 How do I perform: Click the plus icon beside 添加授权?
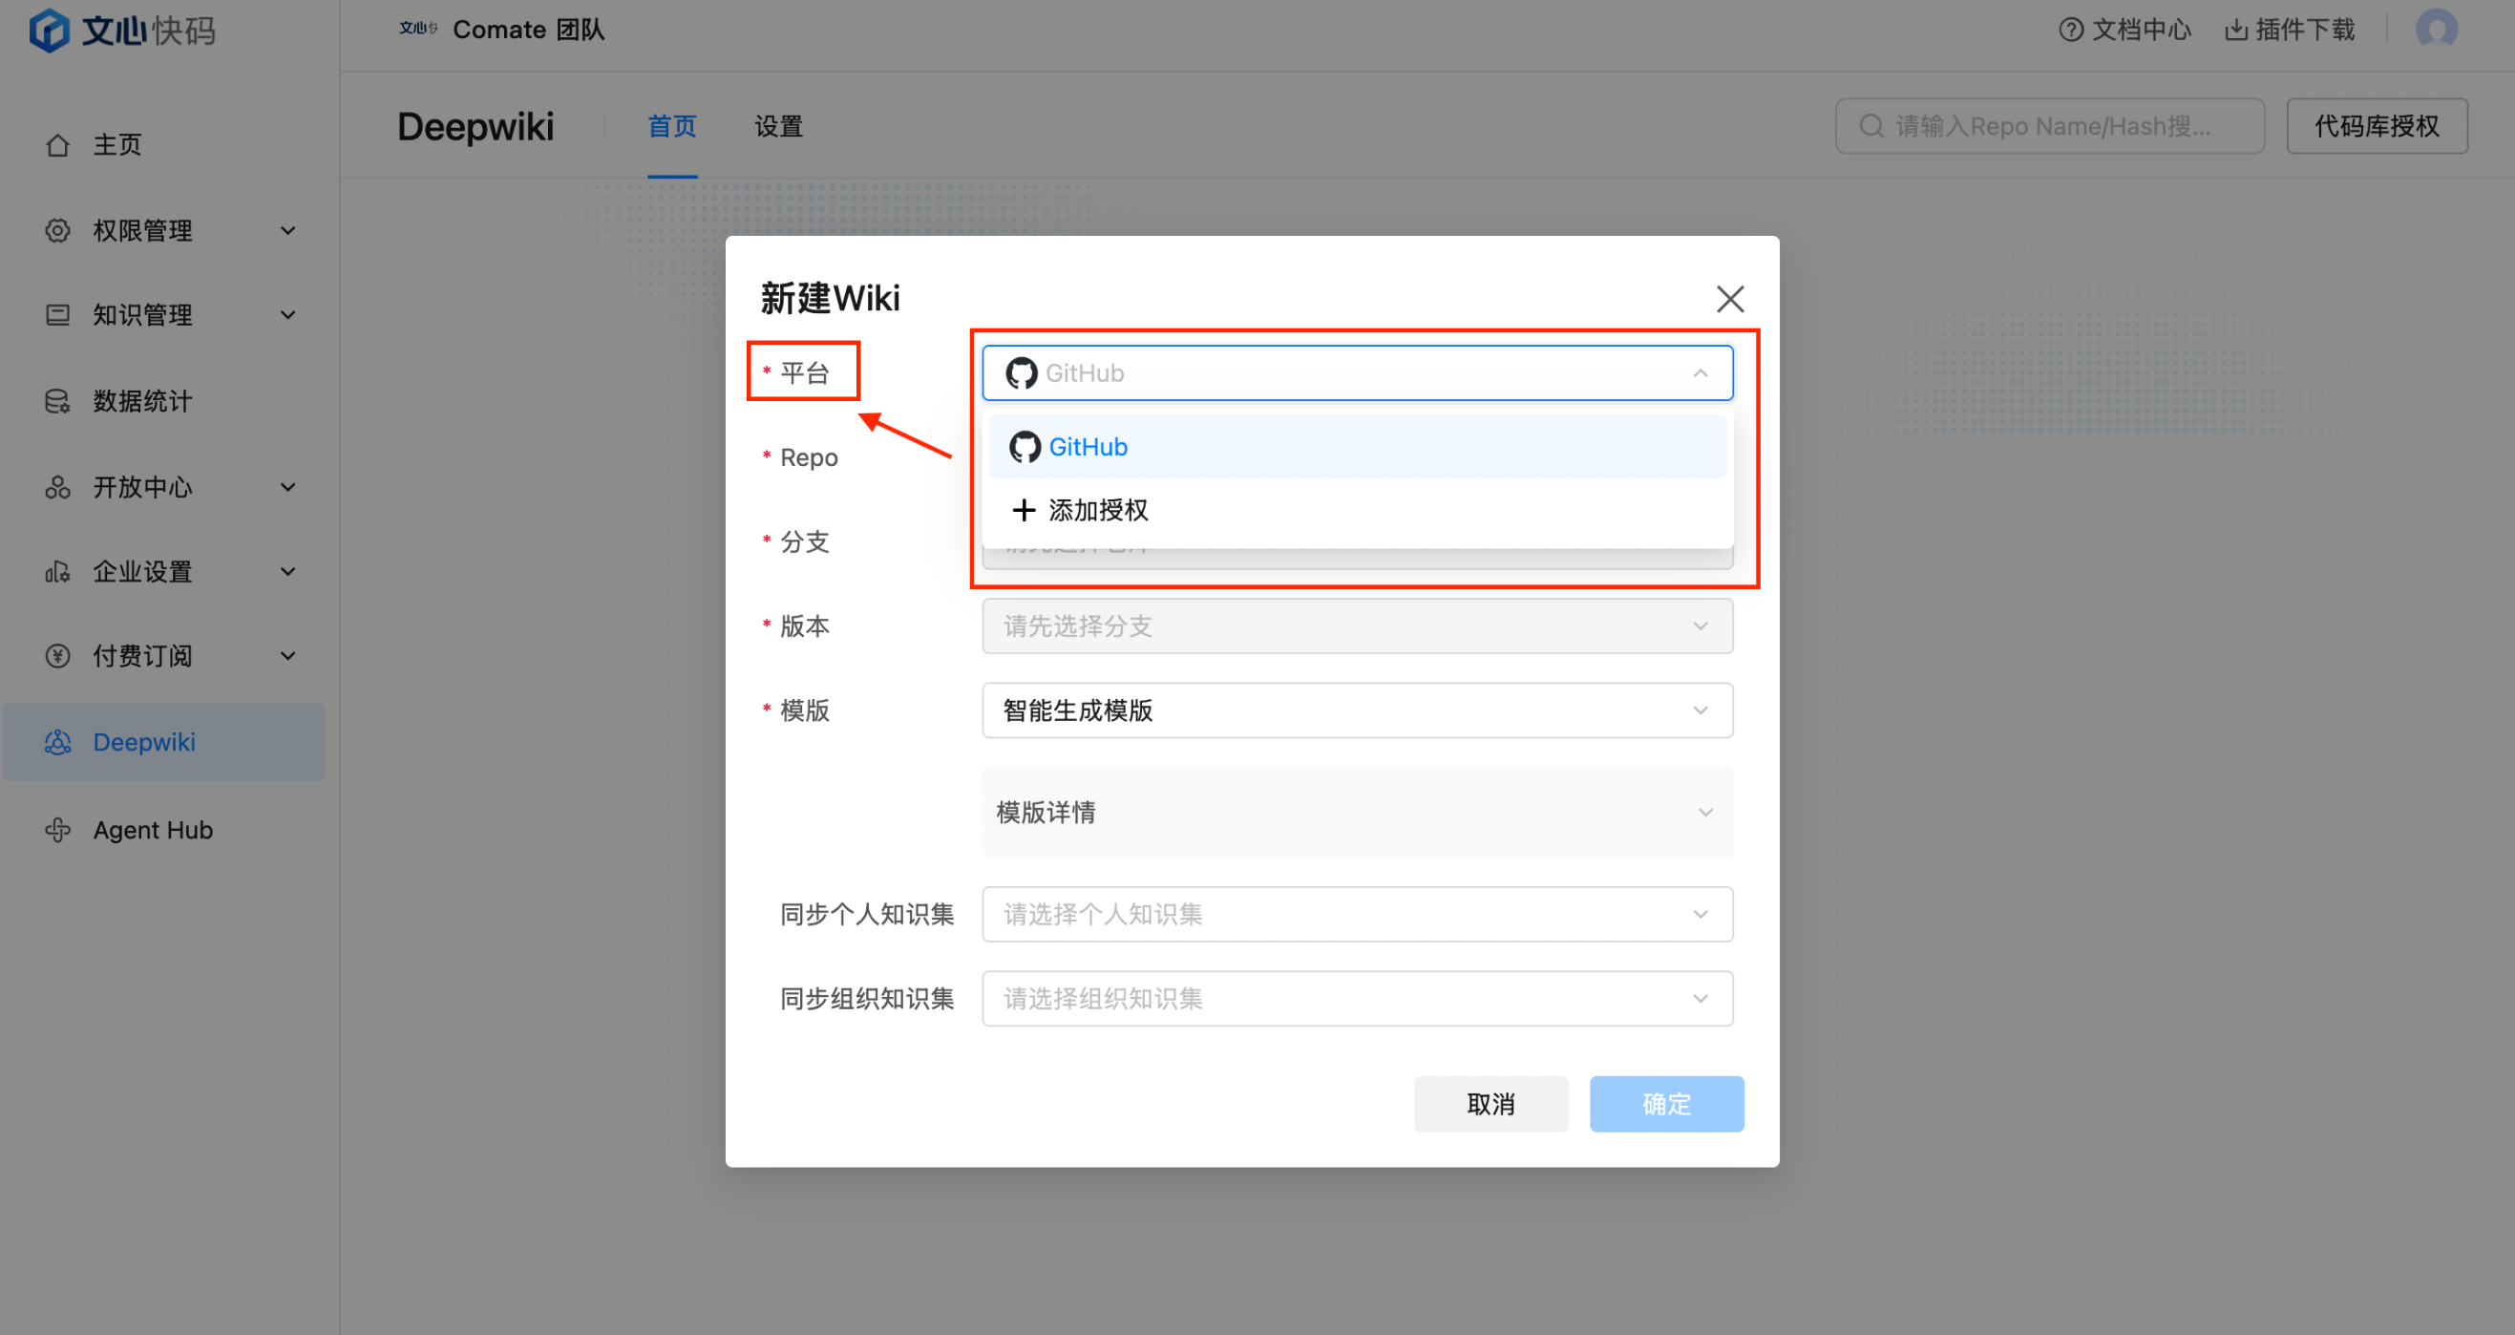pos(1024,510)
